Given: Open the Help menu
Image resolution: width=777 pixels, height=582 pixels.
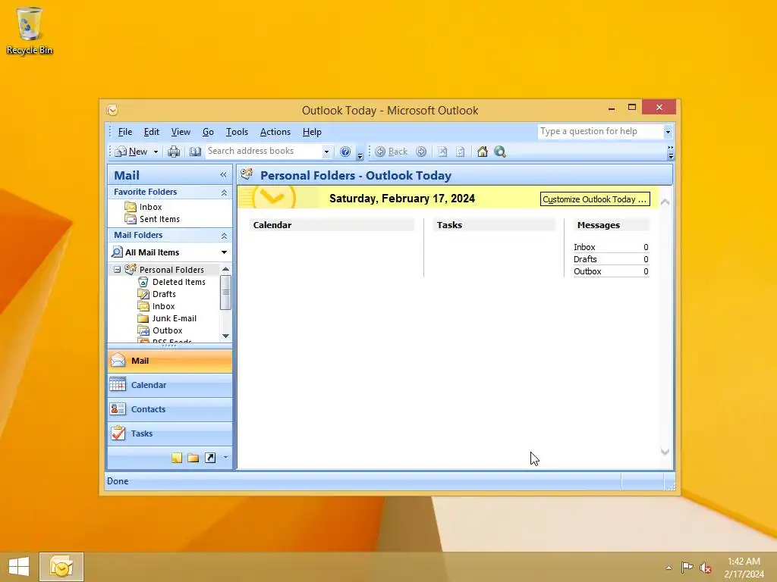Looking at the screenshot, I should pos(312,132).
